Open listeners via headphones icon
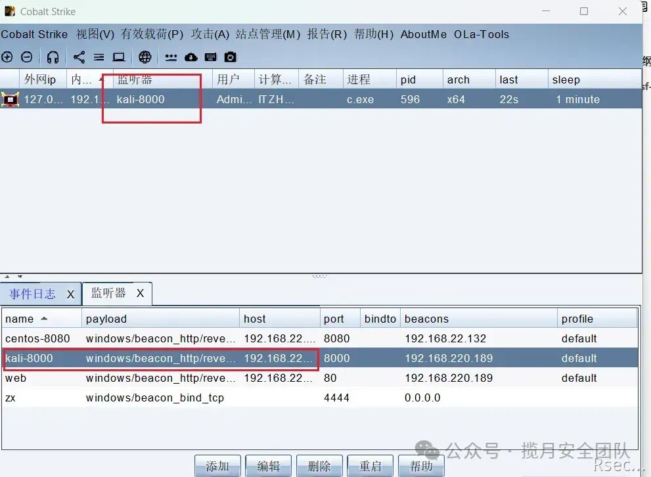This screenshot has width=651, height=477. pyautogui.click(x=53, y=57)
